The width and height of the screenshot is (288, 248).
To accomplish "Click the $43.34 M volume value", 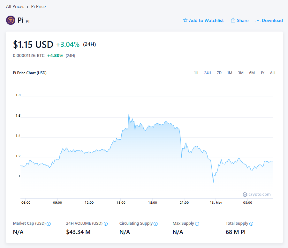I will [x=78, y=232].
